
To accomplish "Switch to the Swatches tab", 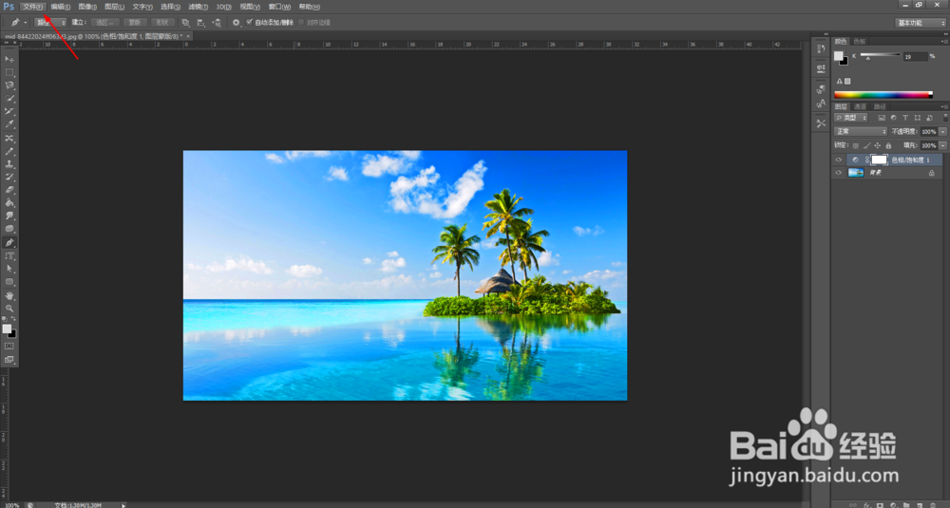I will point(860,41).
